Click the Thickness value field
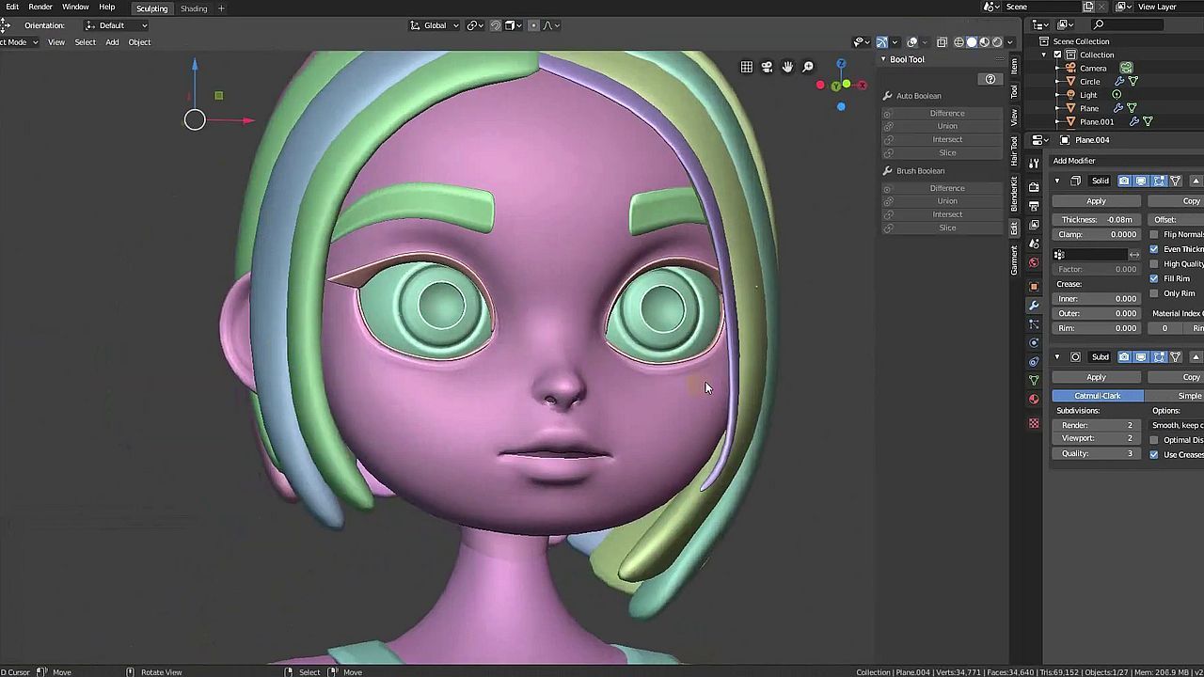 click(x=1097, y=220)
